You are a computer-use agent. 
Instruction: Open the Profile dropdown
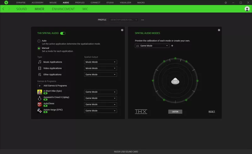tap(124, 20)
